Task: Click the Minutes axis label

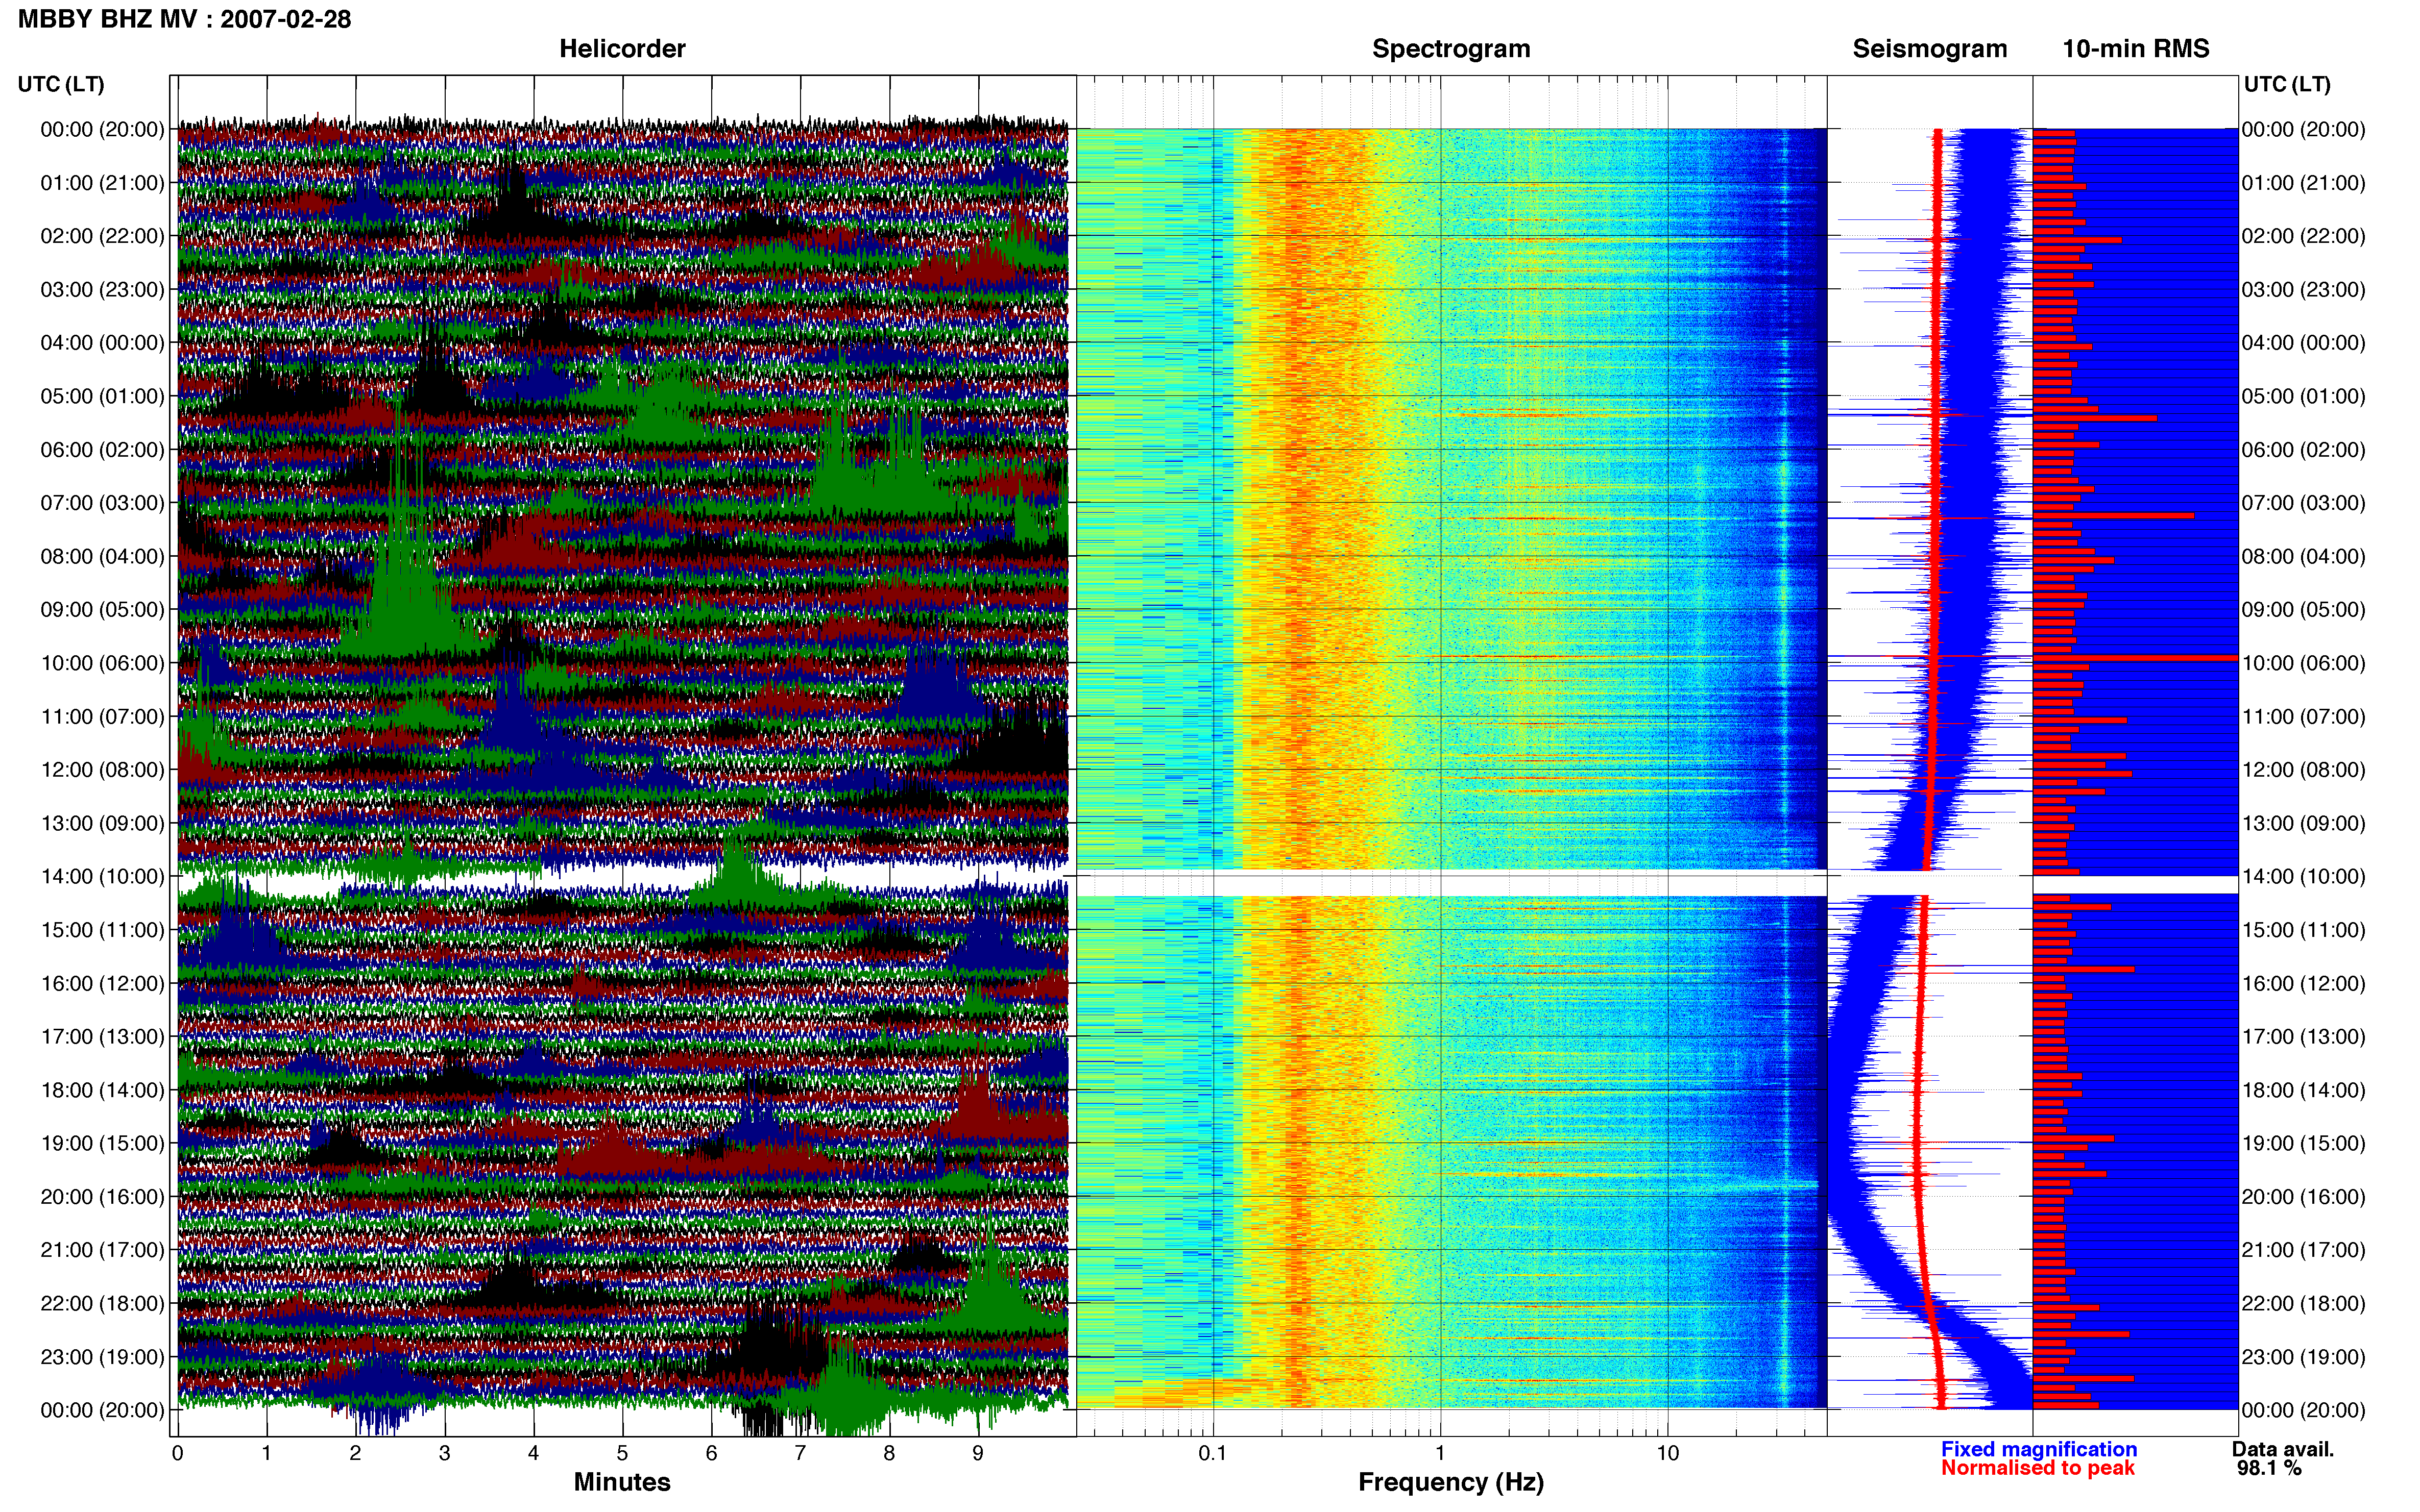Action: tap(622, 1482)
